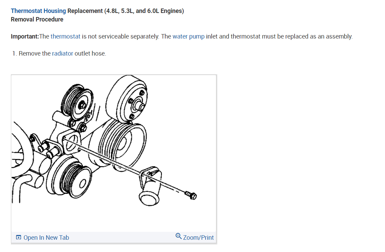Click the Open In New Tab icon
Image resolution: width=385 pixels, height=252 pixels.
click(x=18, y=237)
